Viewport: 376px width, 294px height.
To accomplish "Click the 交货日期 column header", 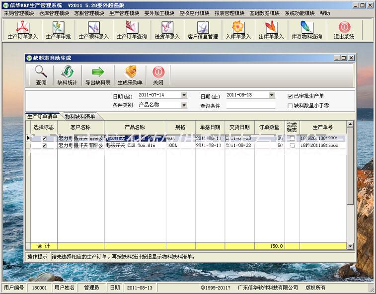I will click(x=239, y=127).
